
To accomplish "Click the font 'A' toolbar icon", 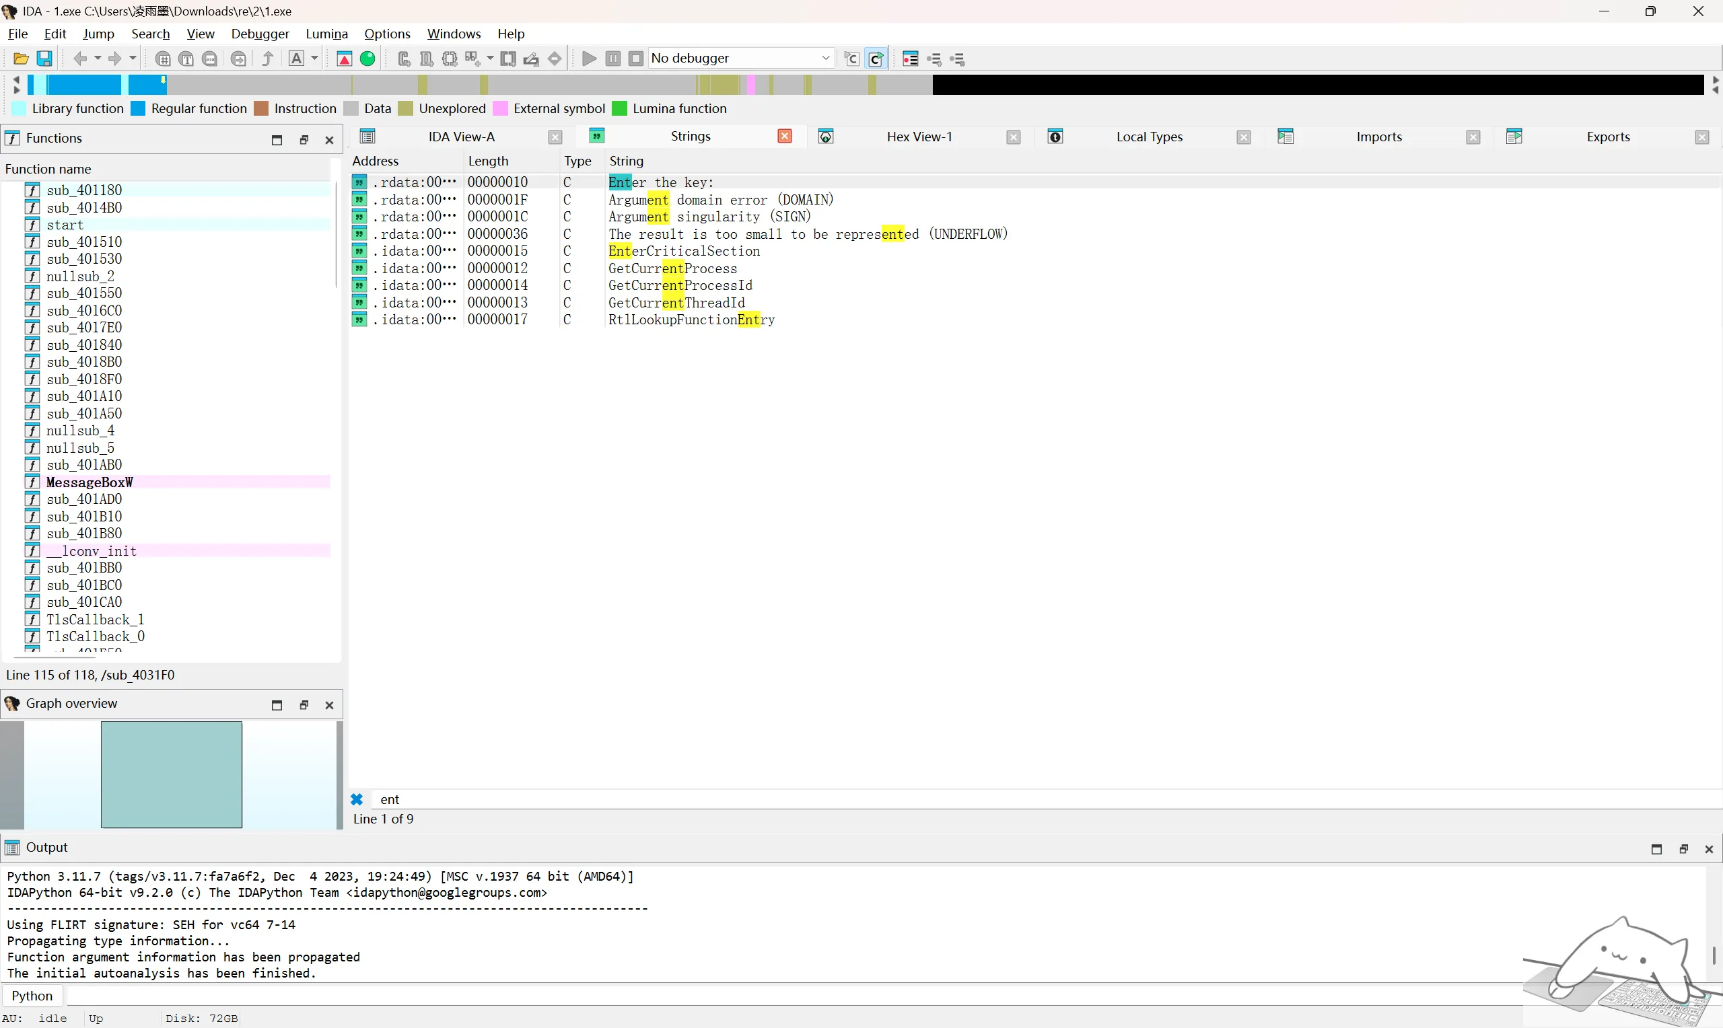I will point(297,59).
